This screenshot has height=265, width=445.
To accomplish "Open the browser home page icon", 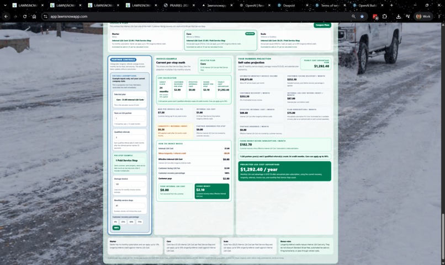I will click(x=34, y=17).
